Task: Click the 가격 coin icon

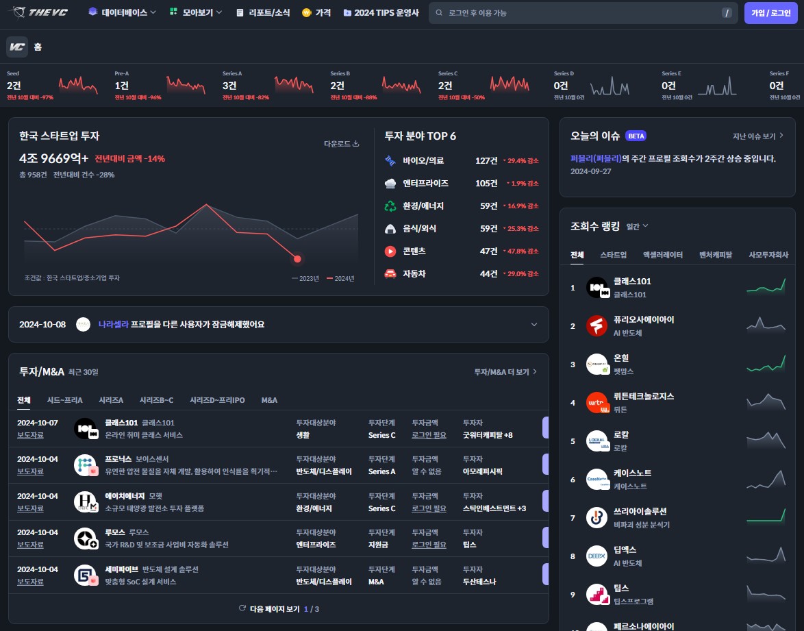Action: (305, 12)
